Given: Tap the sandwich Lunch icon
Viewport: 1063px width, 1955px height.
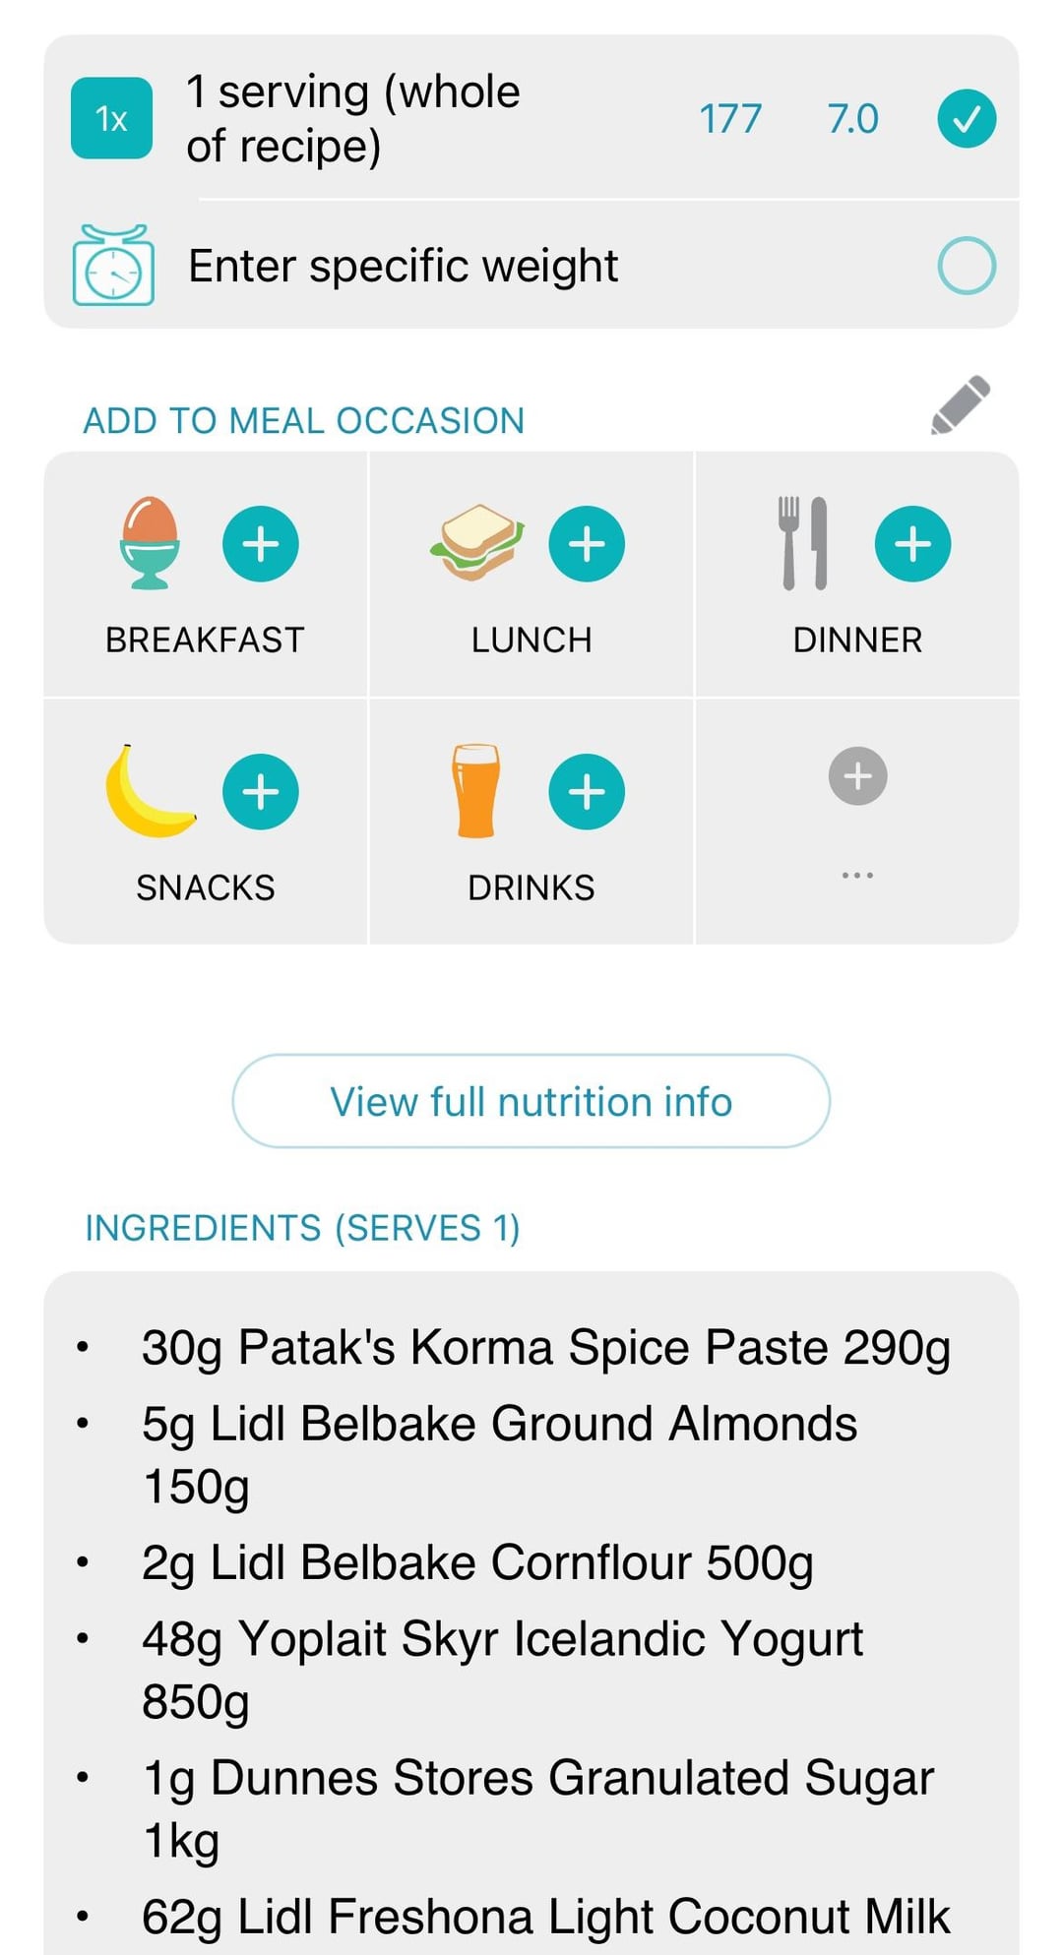Looking at the screenshot, I should tap(477, 543).
